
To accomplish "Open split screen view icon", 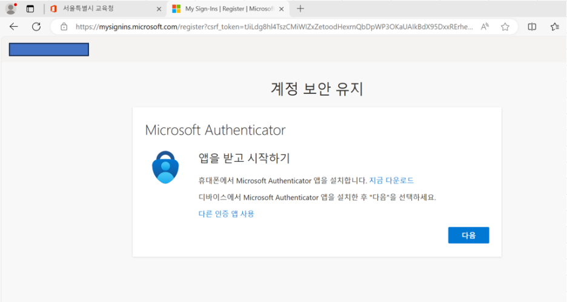I will [x=532, y=27].
